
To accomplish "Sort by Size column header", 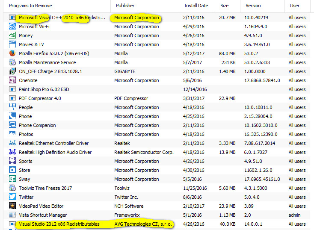I will [225, 6].
